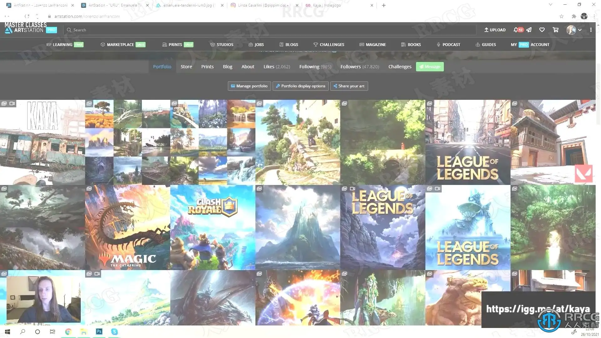Viewport: 601px width, 338px height.
Task: Click the heart likes icon
Action: pos(542,30)
